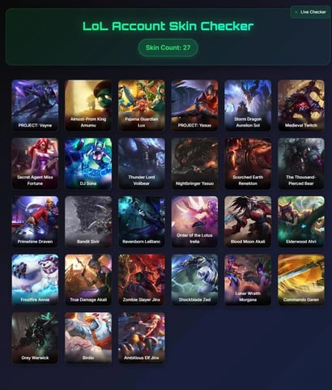This screenshot has height=390, width=332.
Task: Open Pajama Guardian Lux skin card
Action: tap(142, 105)
